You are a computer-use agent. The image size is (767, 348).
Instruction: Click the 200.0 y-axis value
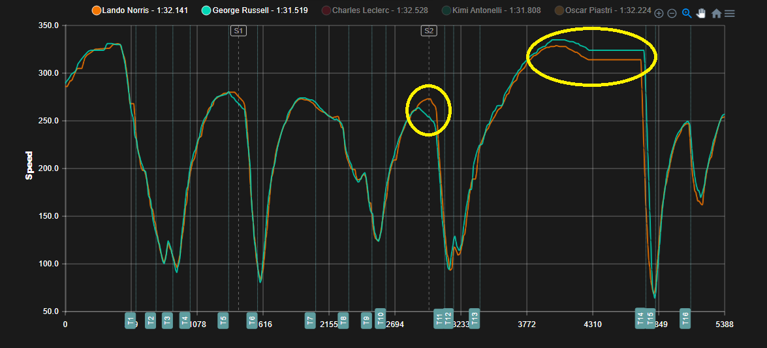pyautogui.click(x=48, y=168)
